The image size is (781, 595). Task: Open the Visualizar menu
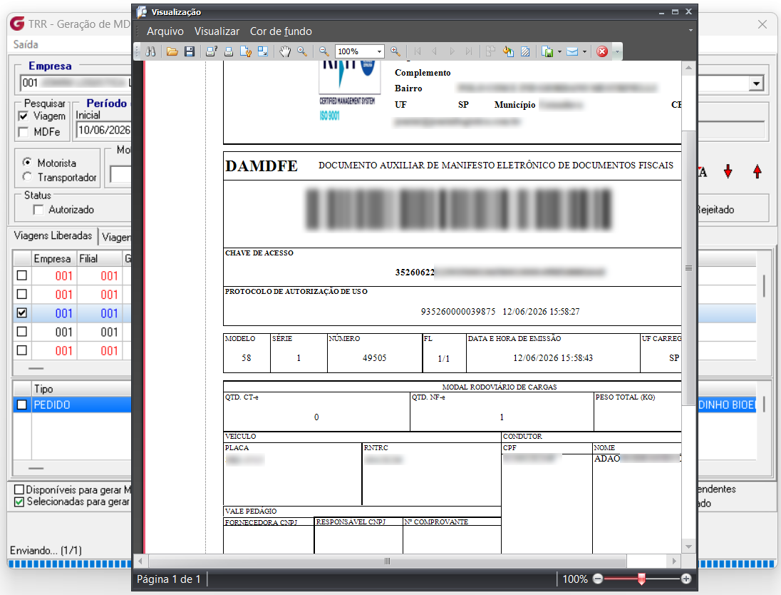pyautogui.click(x=217, y=31)
